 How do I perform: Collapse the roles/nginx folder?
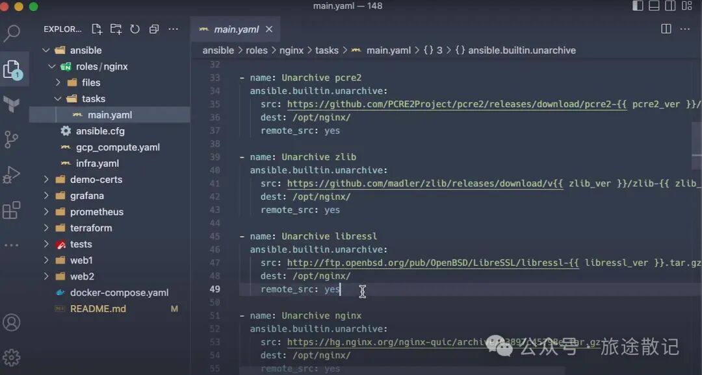[53, 67]
